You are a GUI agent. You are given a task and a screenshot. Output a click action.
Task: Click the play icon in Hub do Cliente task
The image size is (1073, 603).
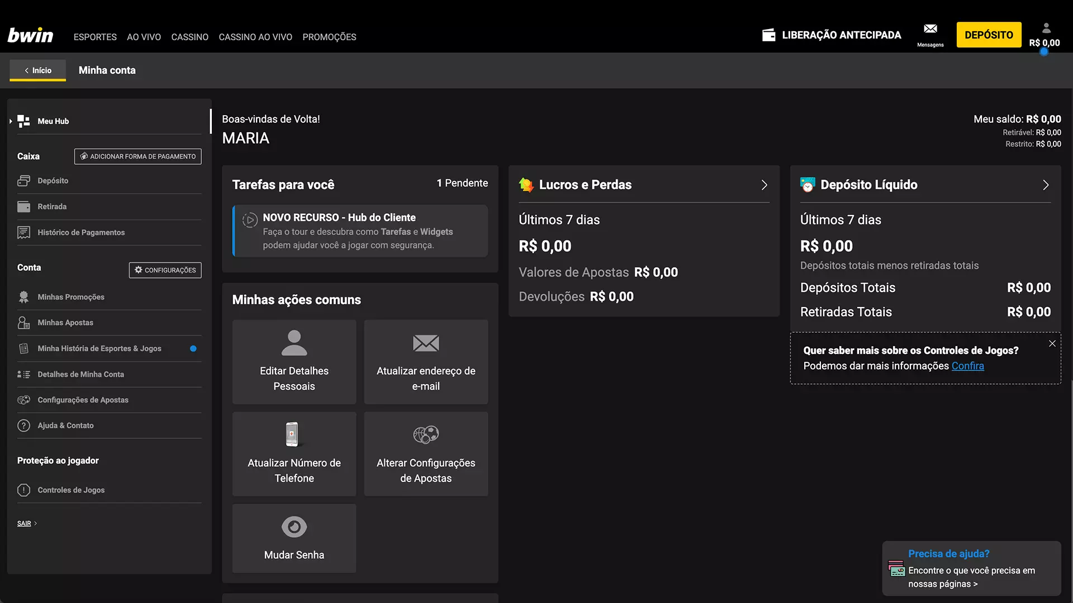[x=249, y=220]
